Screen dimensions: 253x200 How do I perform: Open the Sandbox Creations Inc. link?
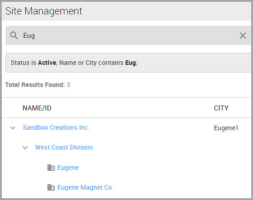(56, 127)
